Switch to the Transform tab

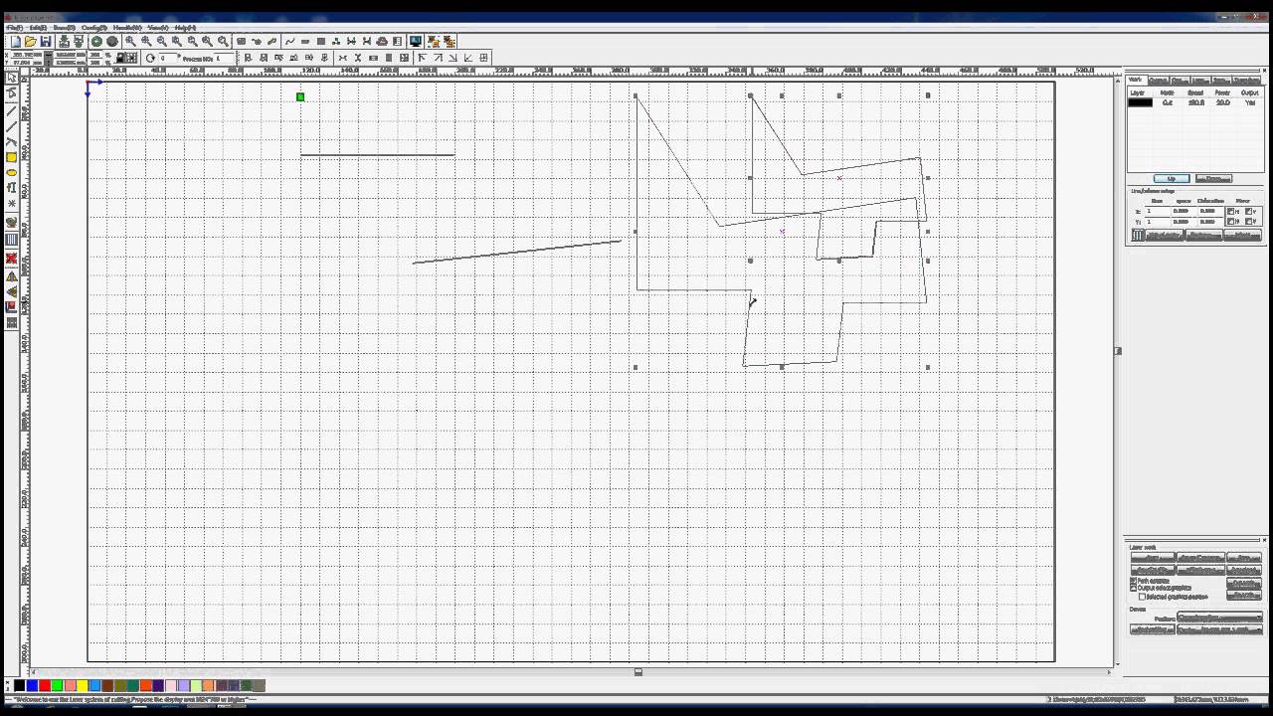(x=1247, y=80)
